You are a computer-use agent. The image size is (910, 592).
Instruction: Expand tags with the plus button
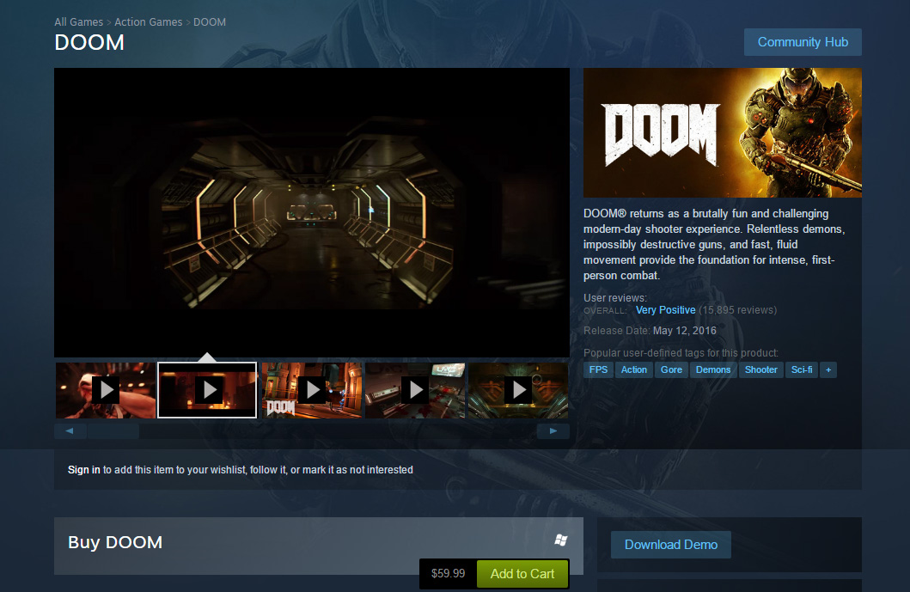(828, 369)
